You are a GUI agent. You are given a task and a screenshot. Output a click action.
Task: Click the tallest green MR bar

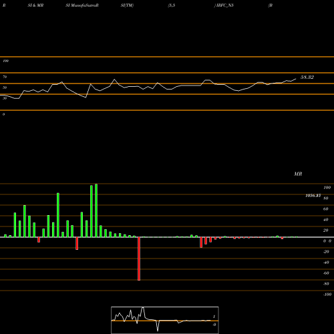pyautogui.click(x=96, y=210)
